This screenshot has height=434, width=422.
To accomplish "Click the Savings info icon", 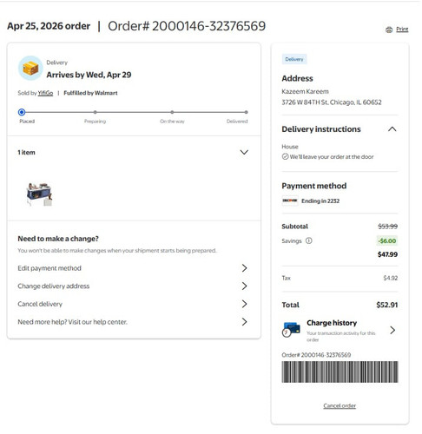I will (309, 240).
